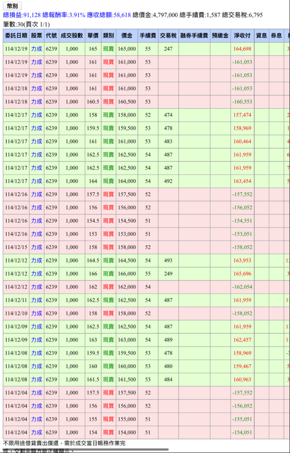This screenshot has width=290, height=453.
Task: Click the 成交股數 column header
Action: pyautogui.click(x=72, y=35)
